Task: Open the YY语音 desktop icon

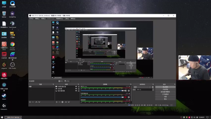Action: [12, 35]
